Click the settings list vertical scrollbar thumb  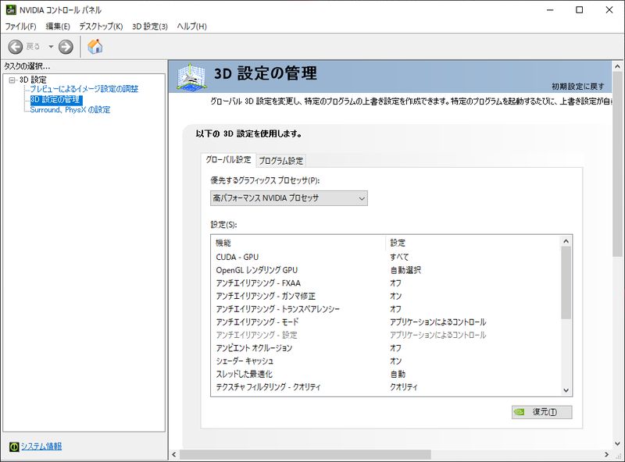point(566,283)
